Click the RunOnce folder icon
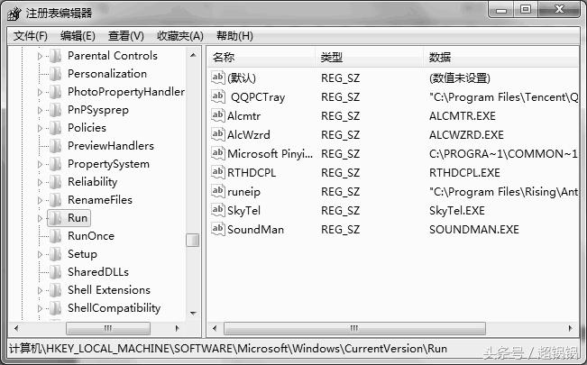This screenshot has height=365, width=587. [56, 236]
